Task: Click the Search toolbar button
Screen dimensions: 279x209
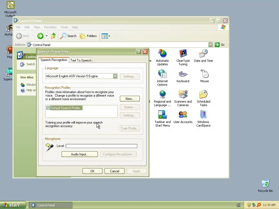Action: 68,36
